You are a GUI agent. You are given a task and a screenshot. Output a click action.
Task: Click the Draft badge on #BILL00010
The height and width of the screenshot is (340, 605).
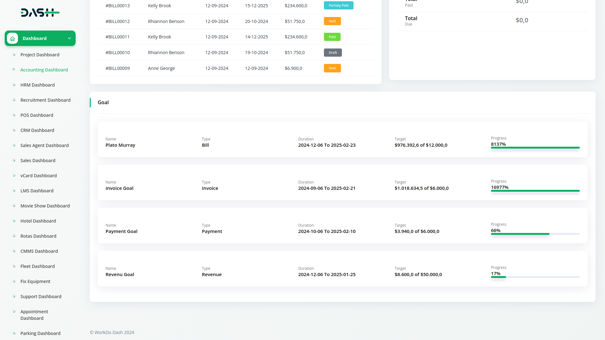[333, 53]
